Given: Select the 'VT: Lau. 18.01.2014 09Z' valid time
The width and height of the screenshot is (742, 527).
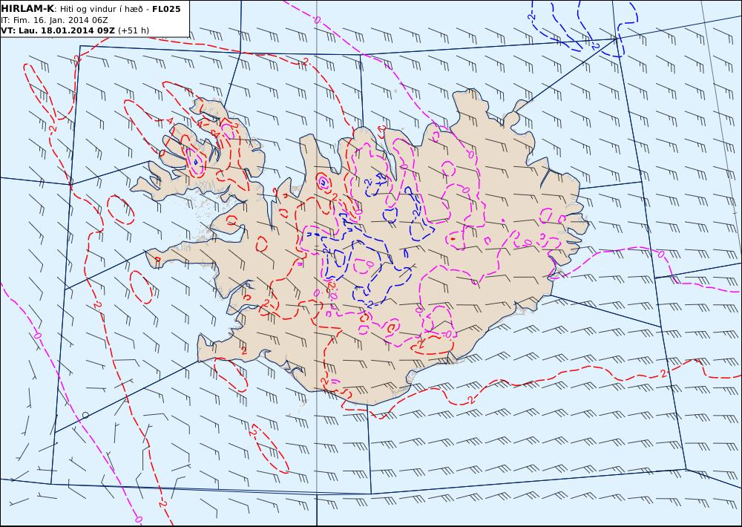Looking at the screenshot, I should tap(58, 30).
